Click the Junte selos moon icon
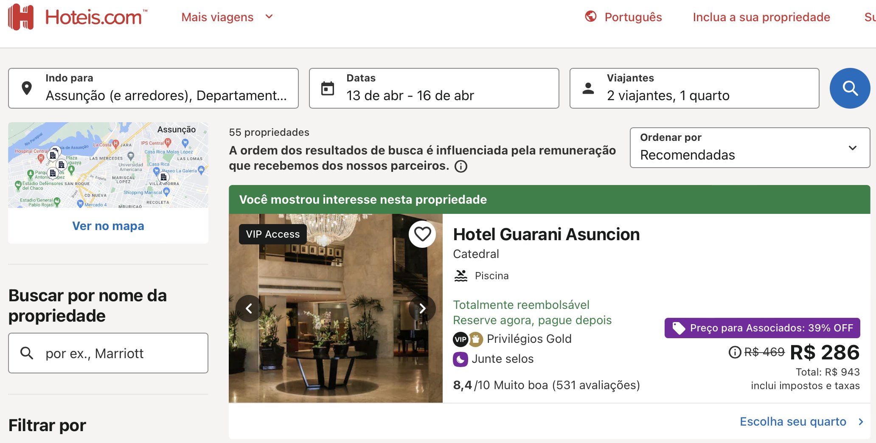Viewport: 876px width, 443px height. (x=460, y=359)
